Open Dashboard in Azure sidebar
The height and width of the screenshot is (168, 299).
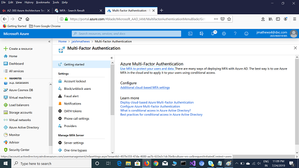(16, 64)
